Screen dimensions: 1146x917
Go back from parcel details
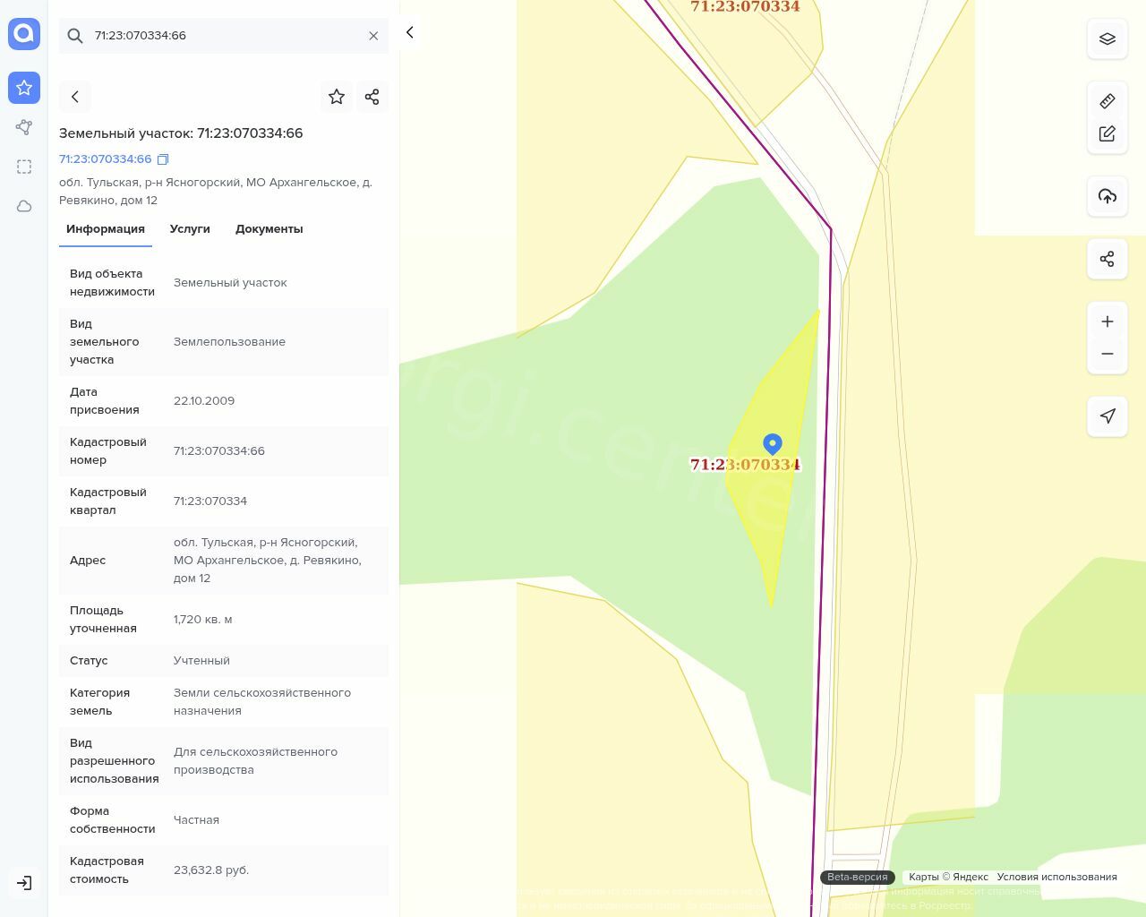pos(75,97)
